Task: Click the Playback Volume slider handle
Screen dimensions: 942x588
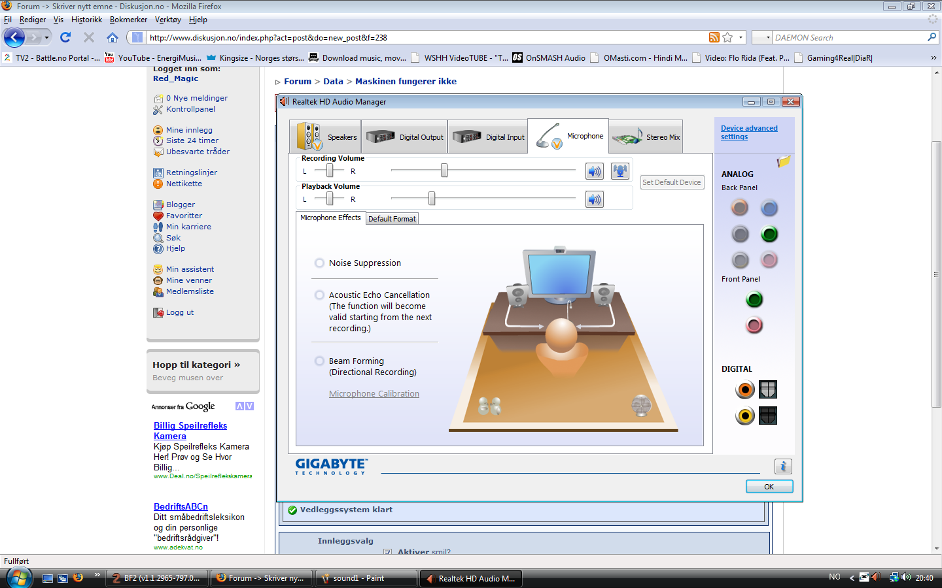Action: tap(432, 199)
